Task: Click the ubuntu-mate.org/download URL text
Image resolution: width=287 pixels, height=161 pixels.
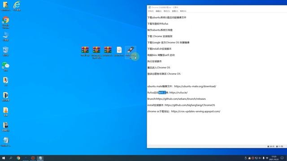Action: [x=195, y=86]
